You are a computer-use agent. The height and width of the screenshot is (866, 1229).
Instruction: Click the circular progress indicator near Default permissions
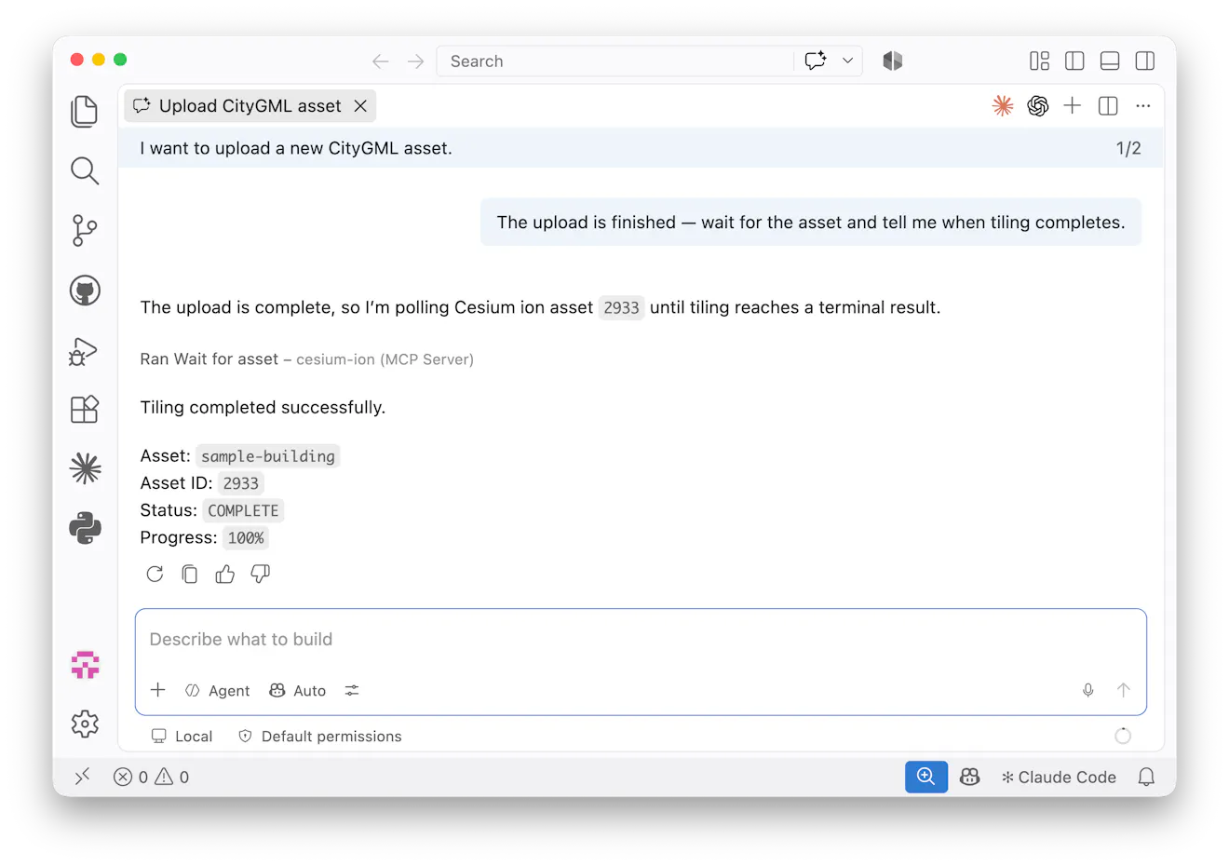tap(1123, 736)
